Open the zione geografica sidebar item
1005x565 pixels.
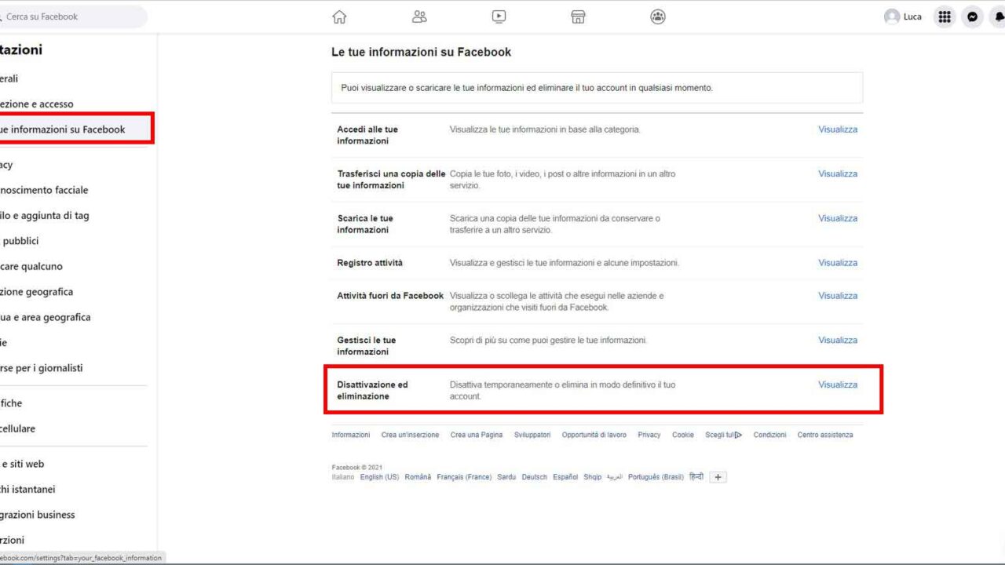click(x=37, y=292)
